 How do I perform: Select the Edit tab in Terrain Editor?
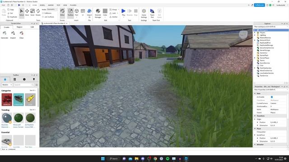[x=32, y=27]
